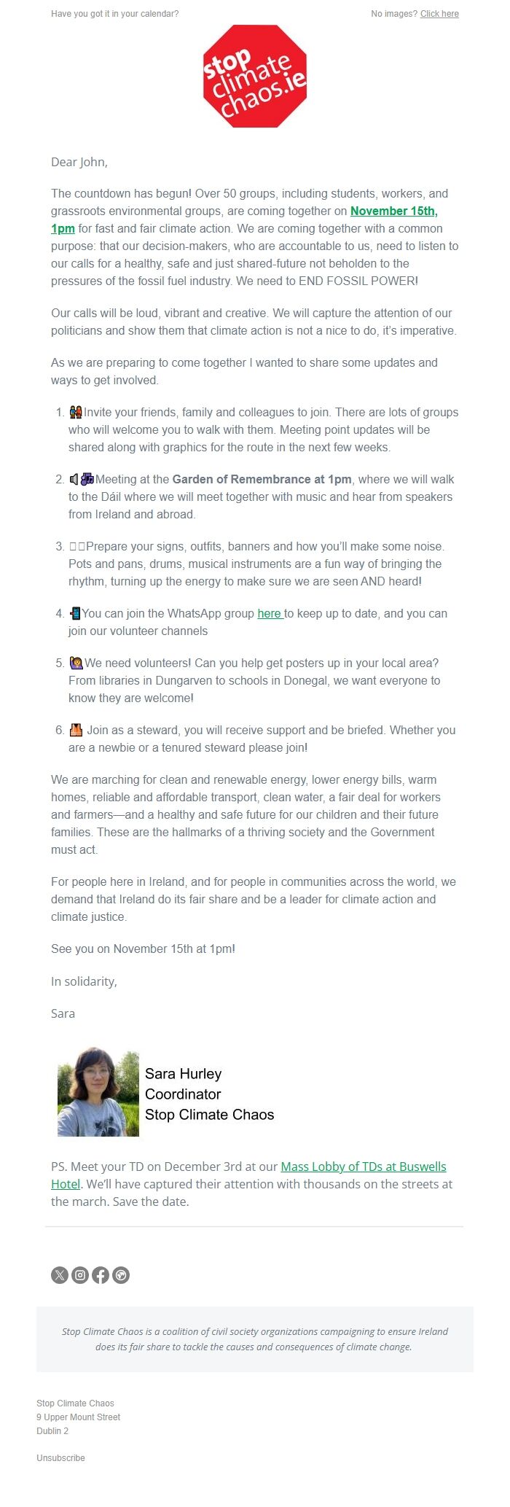510x1507 pixels.
Task: Open the Mass Lobby of TDs link
Action: (x=363, y=1167)
